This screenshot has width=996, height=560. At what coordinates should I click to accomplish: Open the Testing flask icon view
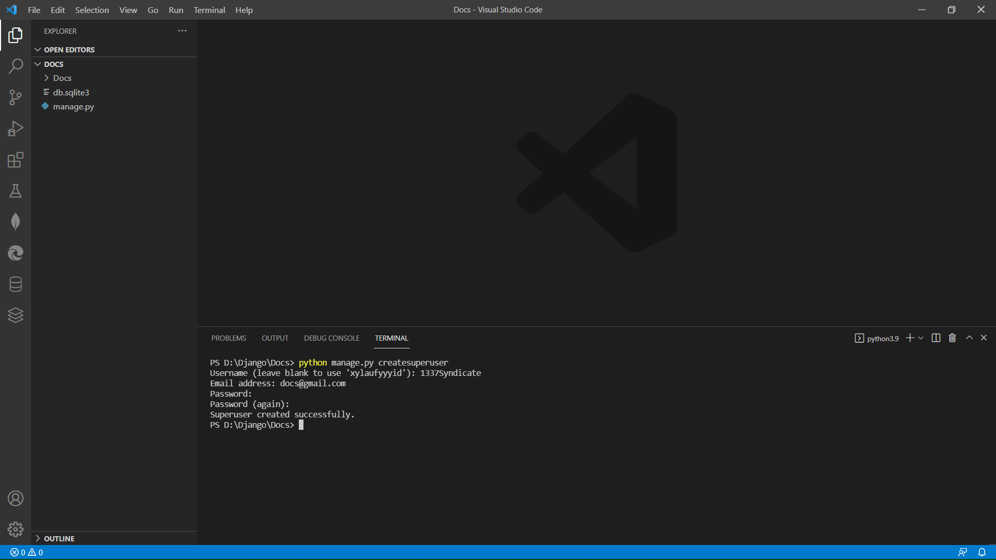[16, 191]
